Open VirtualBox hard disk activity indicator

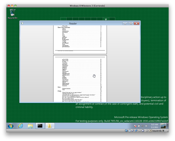tap(126, 131)
